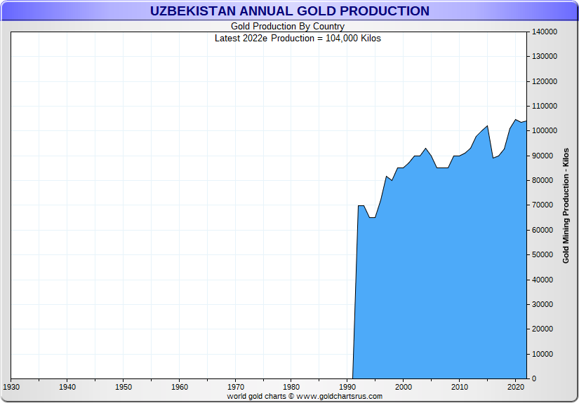Click the y-axis value 80000
Viewport: 579px width, 403px height.
click(x=543, y=181)
